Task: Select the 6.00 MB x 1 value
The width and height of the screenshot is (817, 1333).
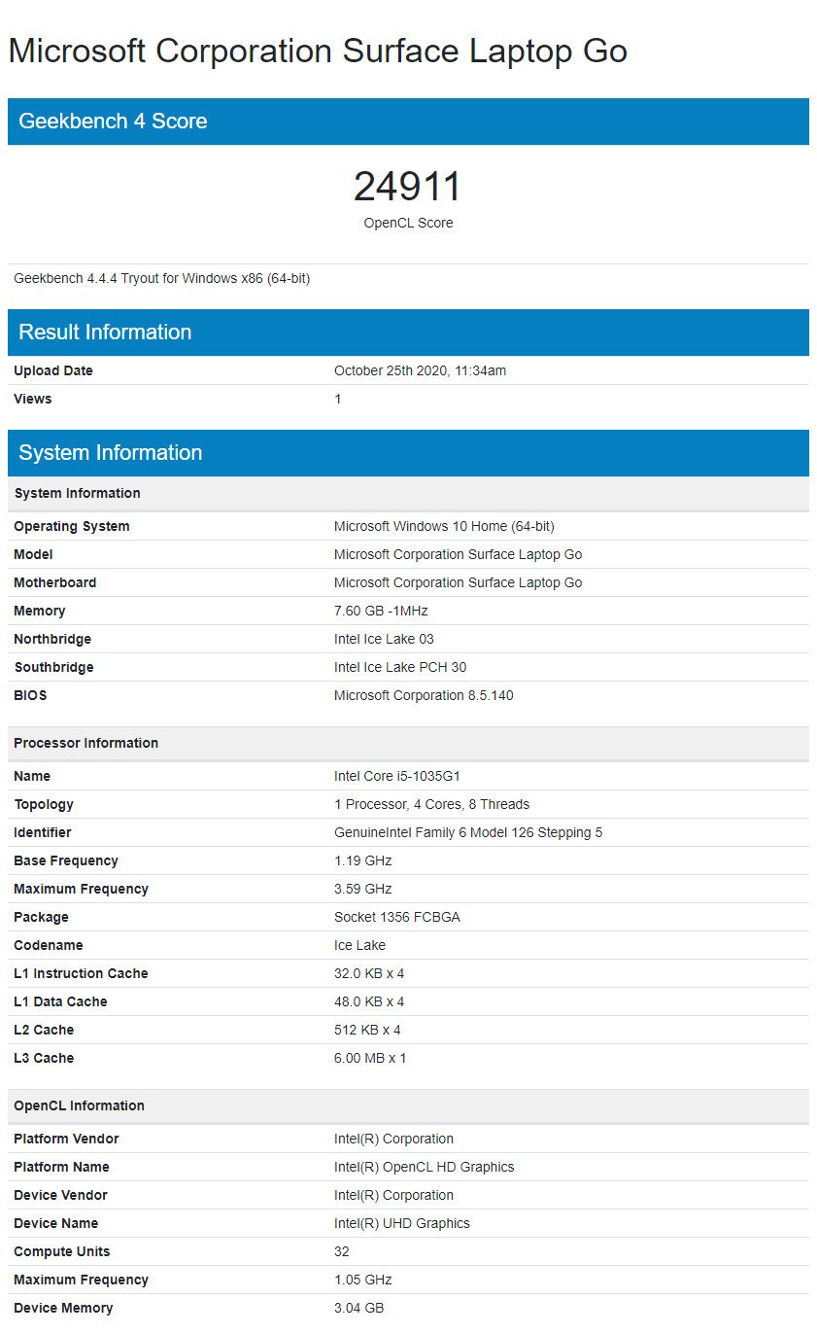Action: [x=370, y=1058]
